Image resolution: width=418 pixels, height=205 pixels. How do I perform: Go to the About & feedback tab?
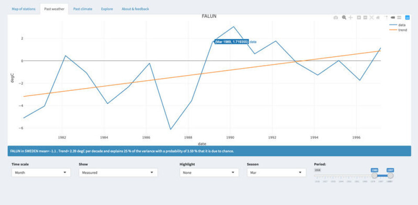(135, 9)
